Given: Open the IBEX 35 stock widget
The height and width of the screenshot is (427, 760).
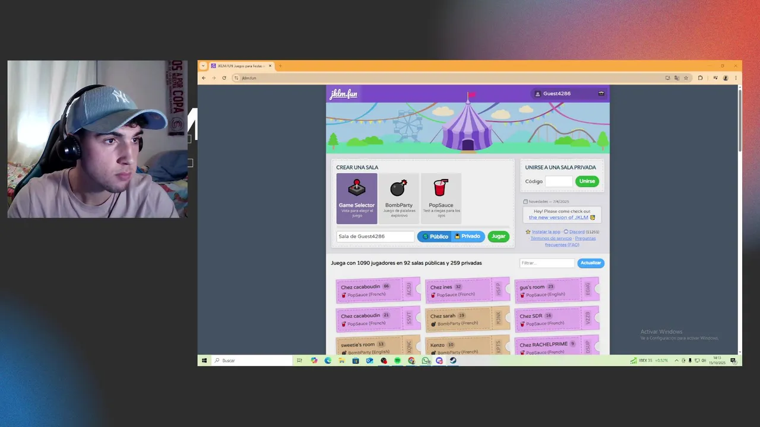Looking at the screenshot, I should (650, 361).
